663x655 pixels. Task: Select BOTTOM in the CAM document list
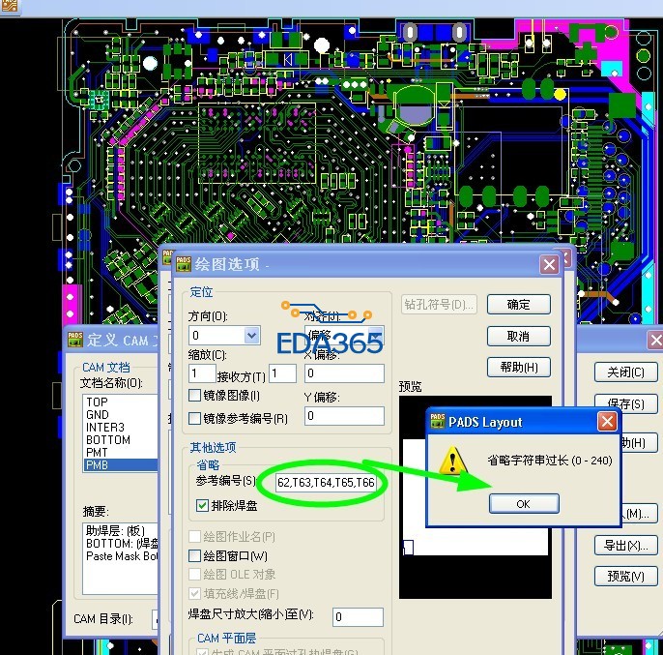tap(121, 440)
